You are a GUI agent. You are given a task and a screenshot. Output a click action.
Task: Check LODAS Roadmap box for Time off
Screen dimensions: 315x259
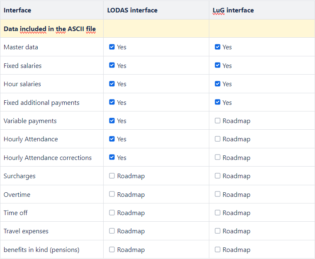(x=112, y=213)
